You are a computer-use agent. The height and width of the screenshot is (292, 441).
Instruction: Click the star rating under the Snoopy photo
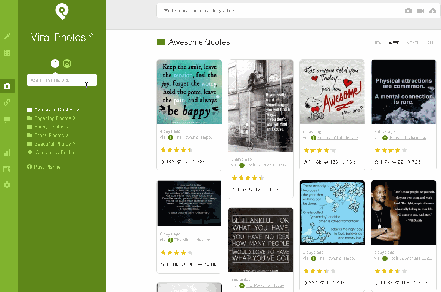(x=319, y=150)
